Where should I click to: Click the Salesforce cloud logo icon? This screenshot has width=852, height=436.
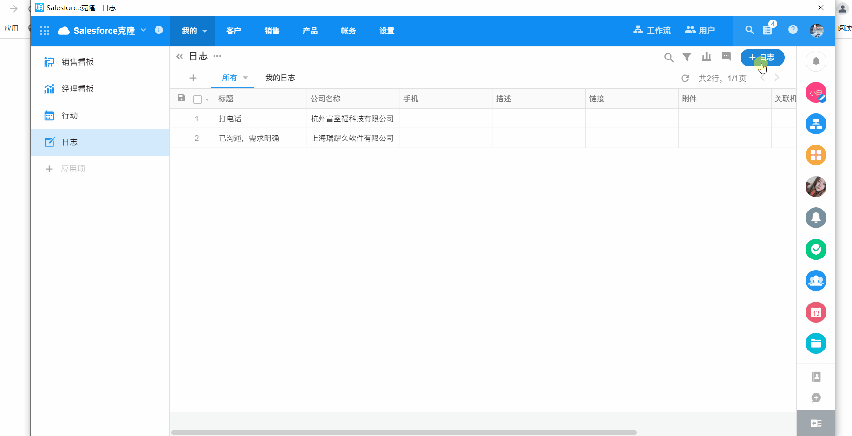pos(64,31)
